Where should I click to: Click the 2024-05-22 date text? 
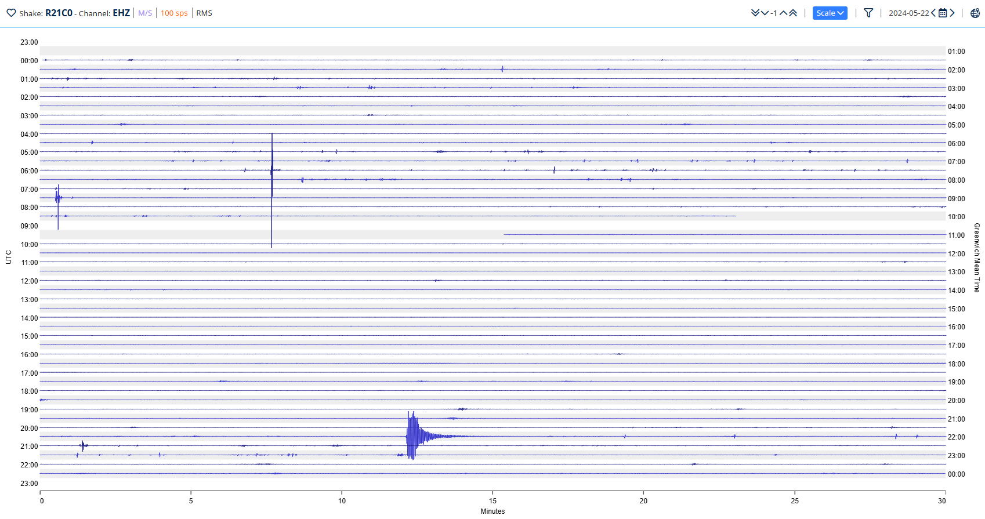point(909,13)
